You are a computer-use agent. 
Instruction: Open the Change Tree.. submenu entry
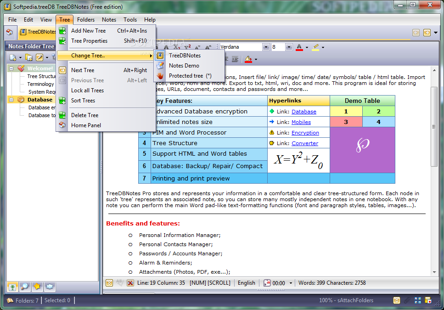[106, 56]
